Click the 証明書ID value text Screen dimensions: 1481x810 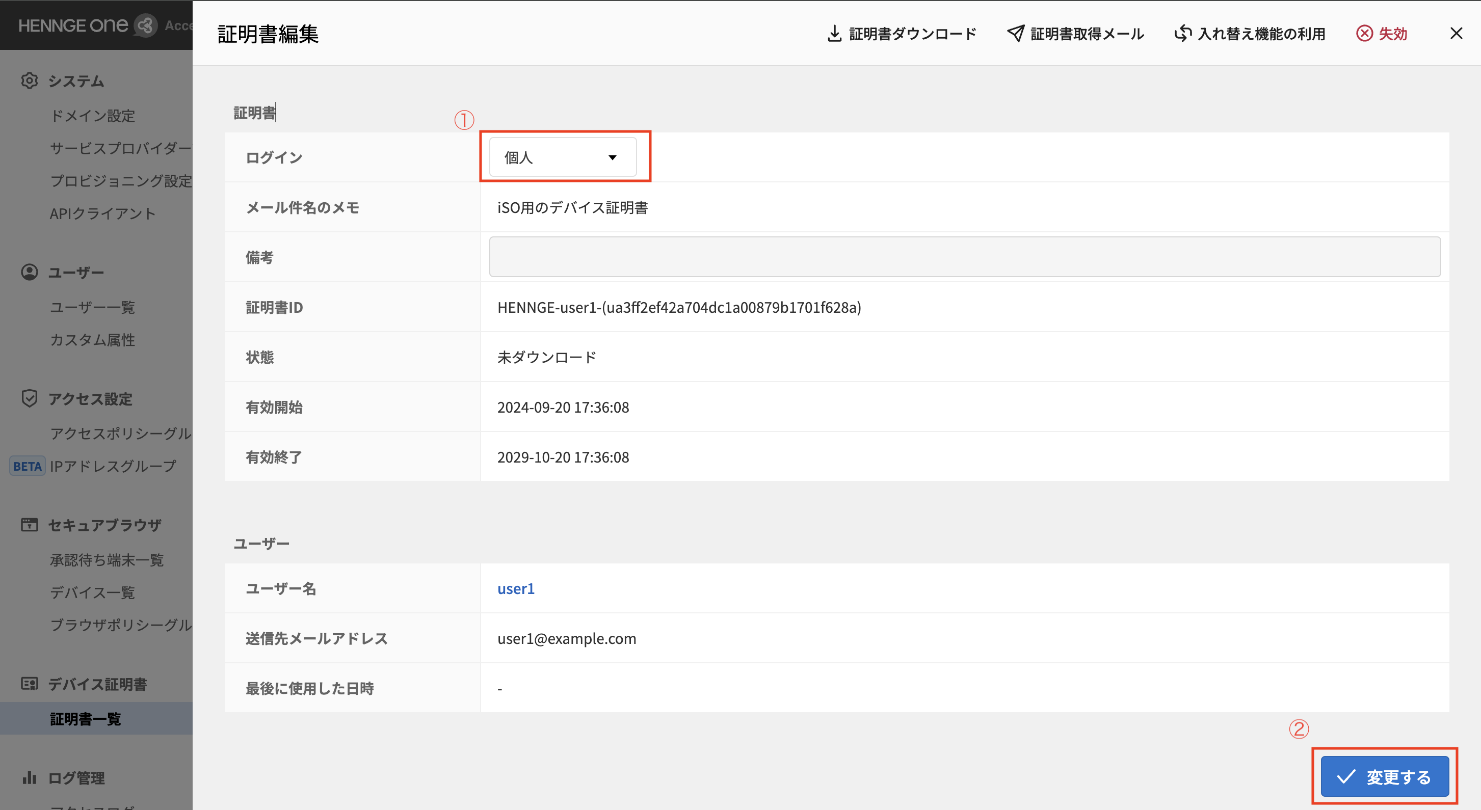click(x=679, y=308)
